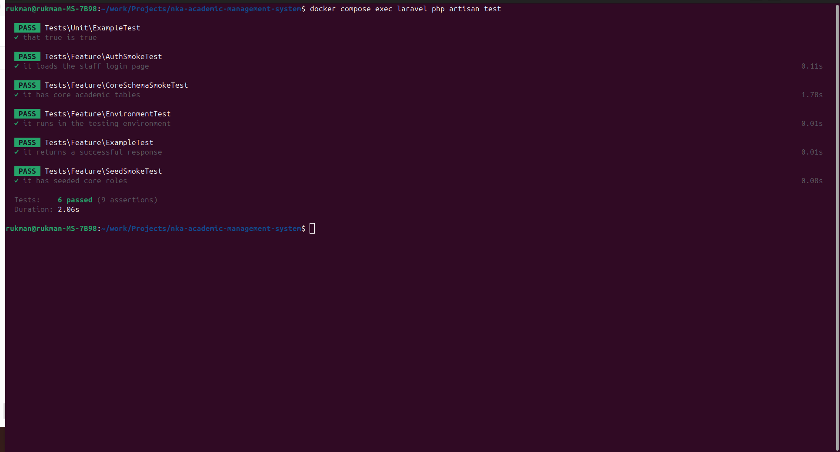Click the 'Tests:' label in summary
Screen dimensions: 840x452
tap(27, 200)
